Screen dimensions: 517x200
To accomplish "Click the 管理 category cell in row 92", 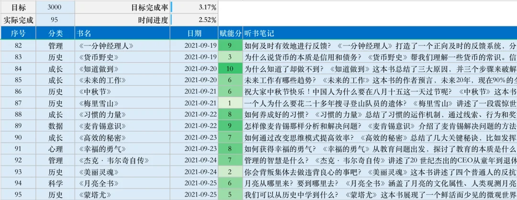I will point(55,160).
